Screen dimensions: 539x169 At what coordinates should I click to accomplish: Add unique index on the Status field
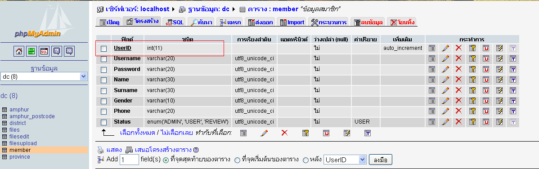click(x=486, y=122)
